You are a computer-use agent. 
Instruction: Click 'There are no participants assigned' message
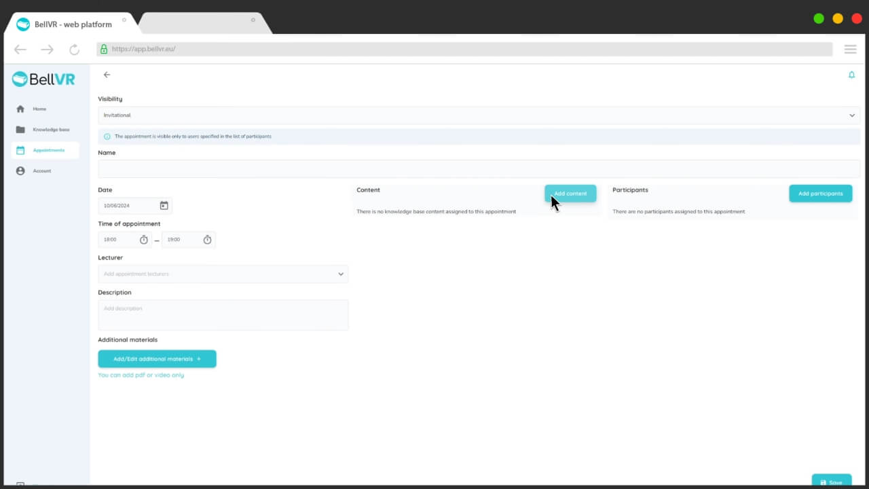678,211
